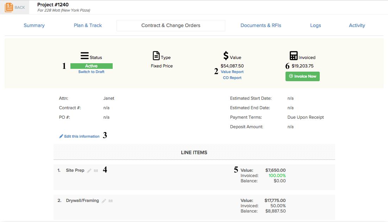Click Drywall/Framing balance $8,887.50
This screenshot has width=388, height=222.
pyautogui.click(x=275, y=211)
